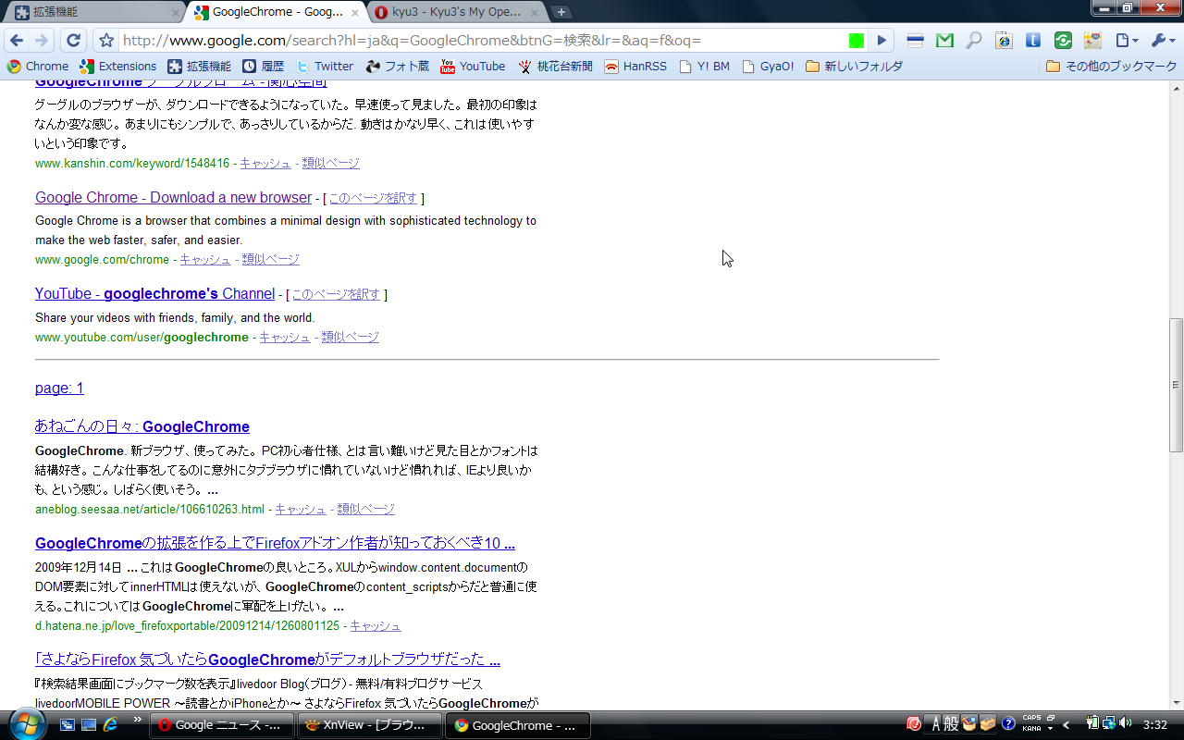Open cached copy of www.kanshin.com result
The width and height of the screenshot is (1184, 740).
pos(265,163)
